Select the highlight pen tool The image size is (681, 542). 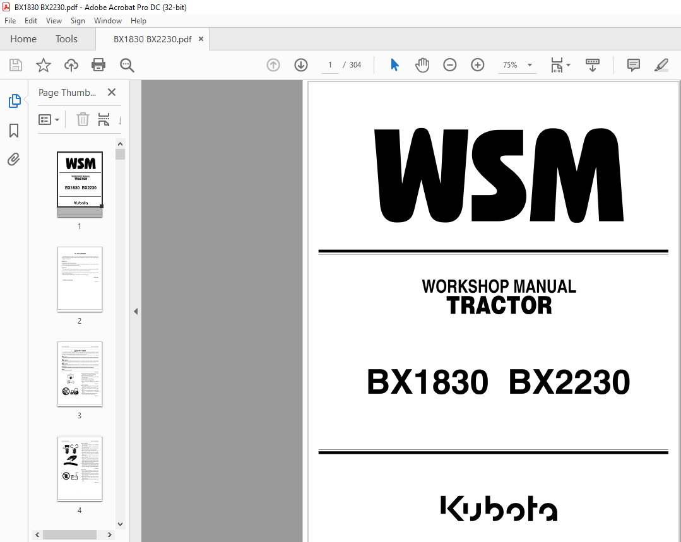pos(661,65)
